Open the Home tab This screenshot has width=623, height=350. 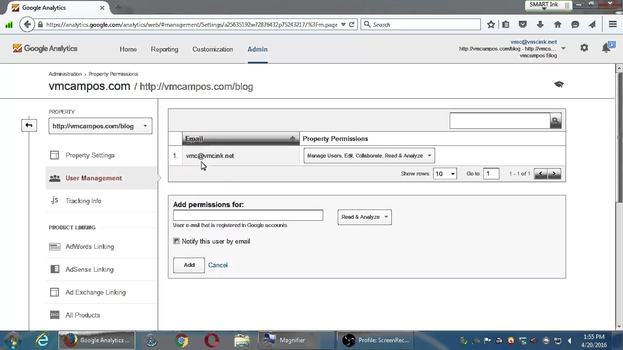coord(128,49)
